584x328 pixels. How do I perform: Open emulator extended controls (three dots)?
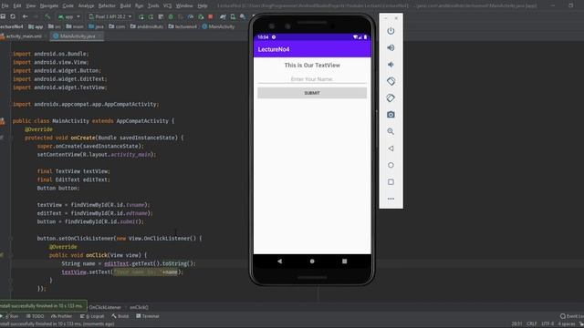point(391,199)
